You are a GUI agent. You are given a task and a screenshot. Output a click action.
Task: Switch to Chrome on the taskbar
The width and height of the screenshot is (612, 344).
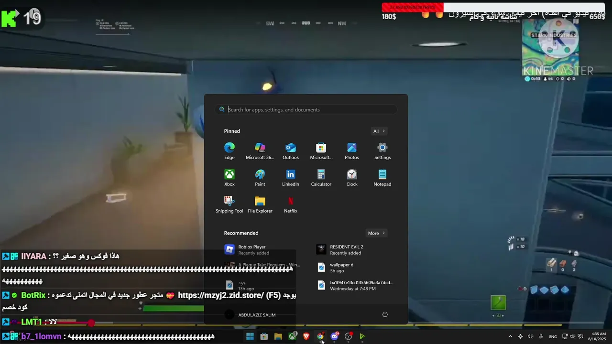320,336
